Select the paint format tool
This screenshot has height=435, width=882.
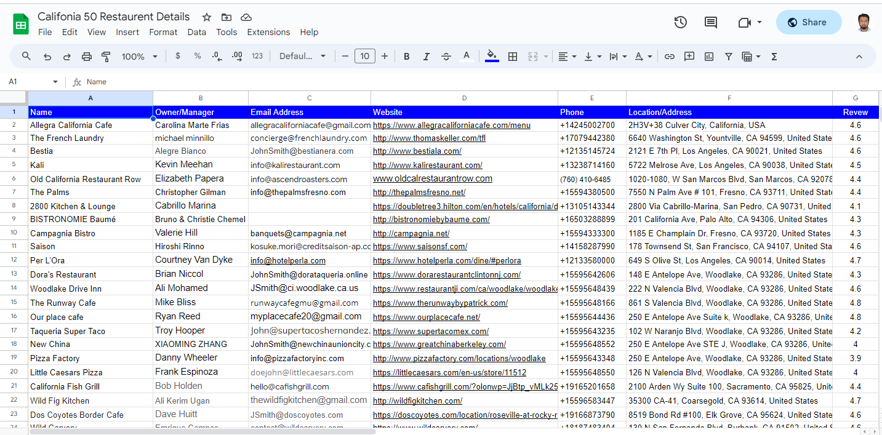point(106,57)
